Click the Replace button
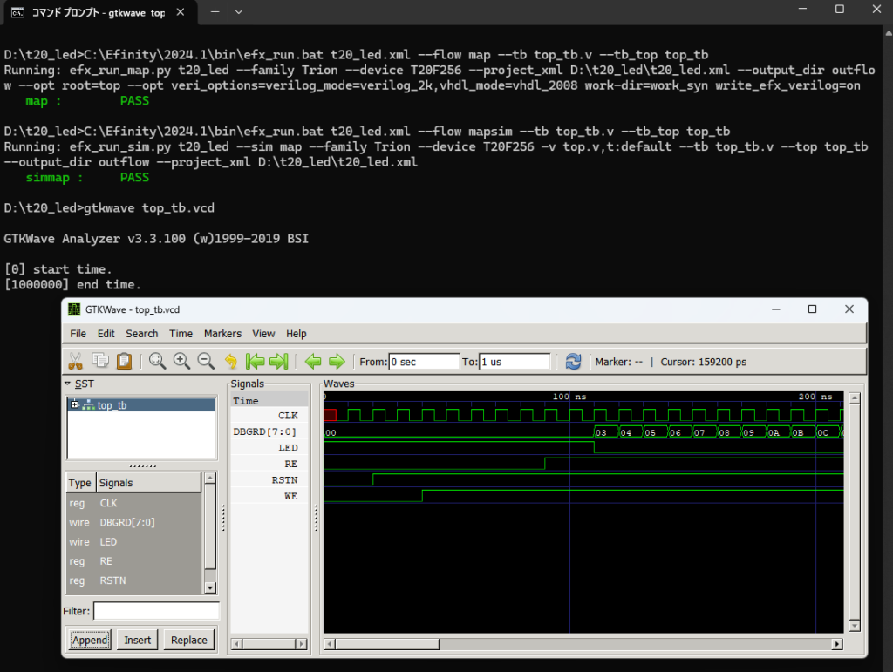 [189, 640]
